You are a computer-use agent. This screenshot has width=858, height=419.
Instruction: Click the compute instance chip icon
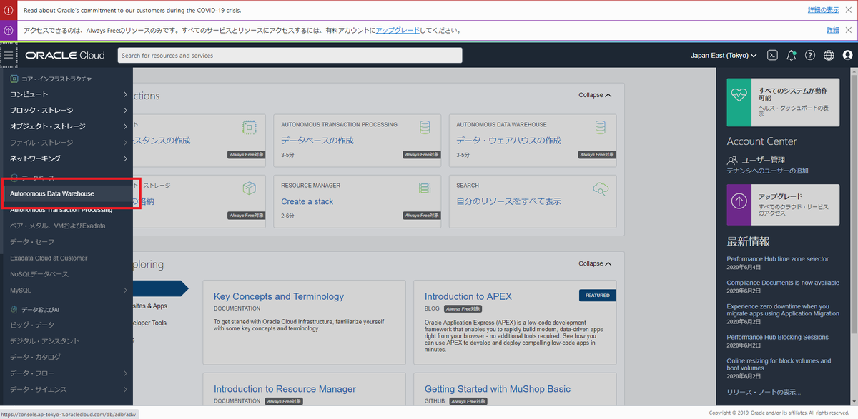click(249, 128)
